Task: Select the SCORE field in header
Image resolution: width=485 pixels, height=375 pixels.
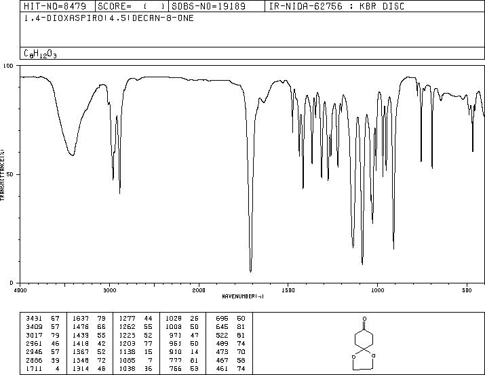Action: [x=132, y=6]
